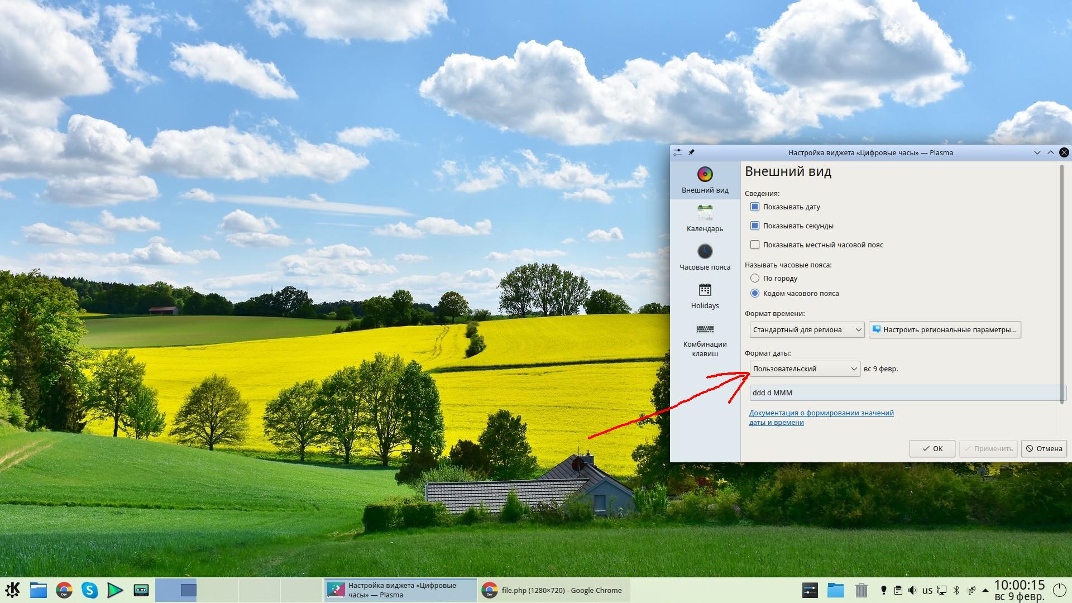Toggle the Показывать секунды checkbox
This screenshot has height=603, width=1072.
click(x=755, y=226)
